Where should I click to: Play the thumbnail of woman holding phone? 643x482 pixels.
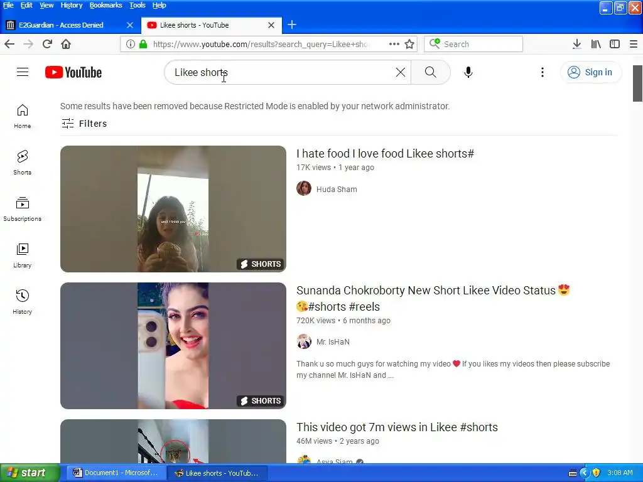(x=173, y=346)
